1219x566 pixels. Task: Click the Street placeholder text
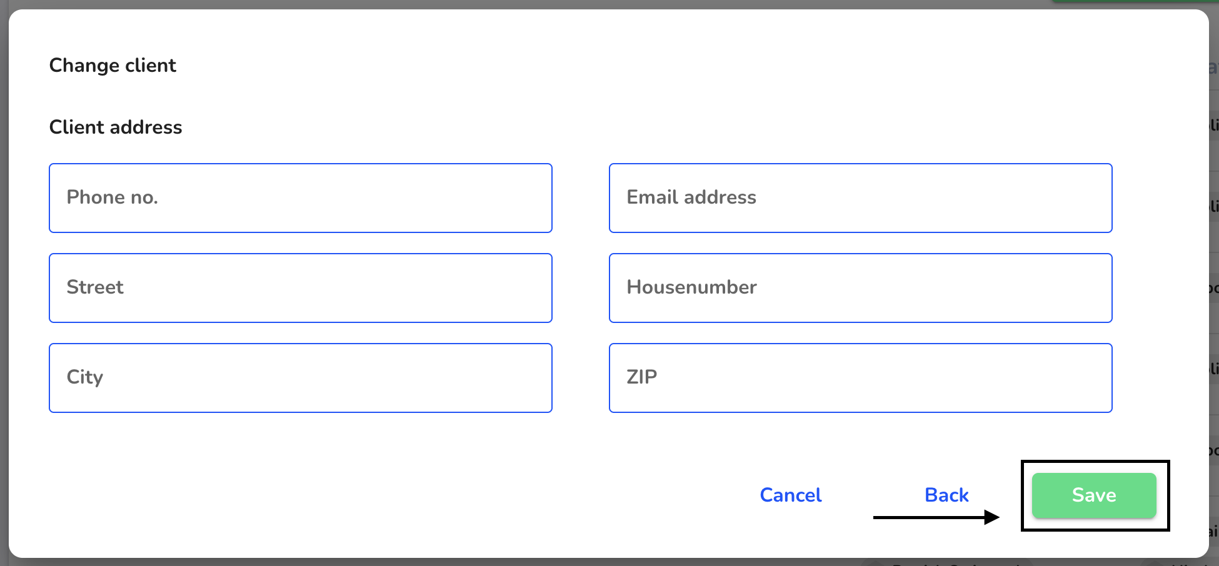click(x=95, y=287)
